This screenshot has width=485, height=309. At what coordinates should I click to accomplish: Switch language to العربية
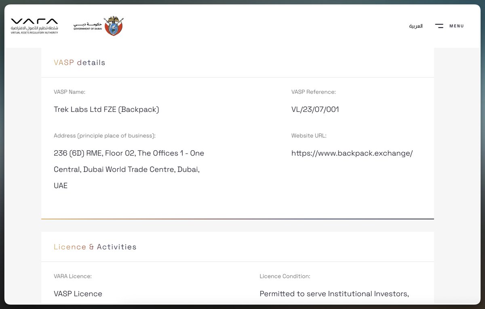416,26
